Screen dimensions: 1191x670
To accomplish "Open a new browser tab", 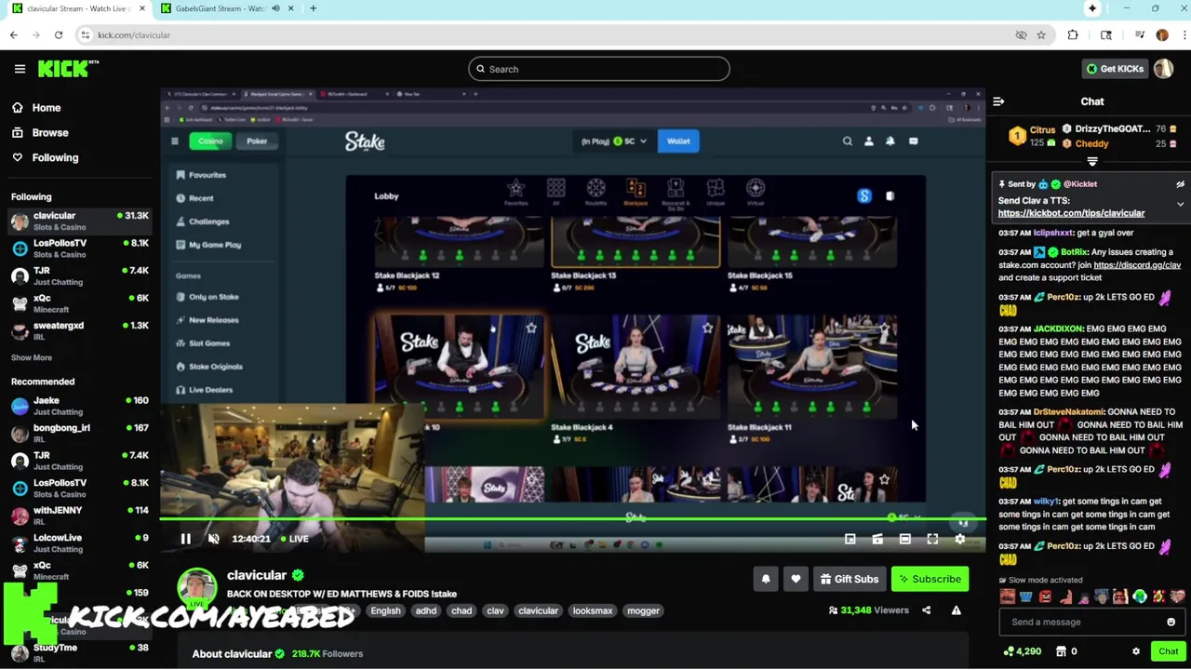I will tap(313, 8).
